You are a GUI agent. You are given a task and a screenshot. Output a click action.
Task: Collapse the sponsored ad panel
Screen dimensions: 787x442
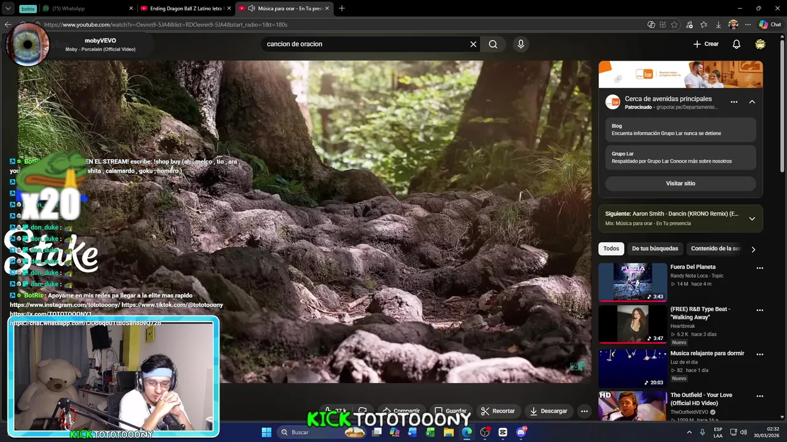(752, 102)
